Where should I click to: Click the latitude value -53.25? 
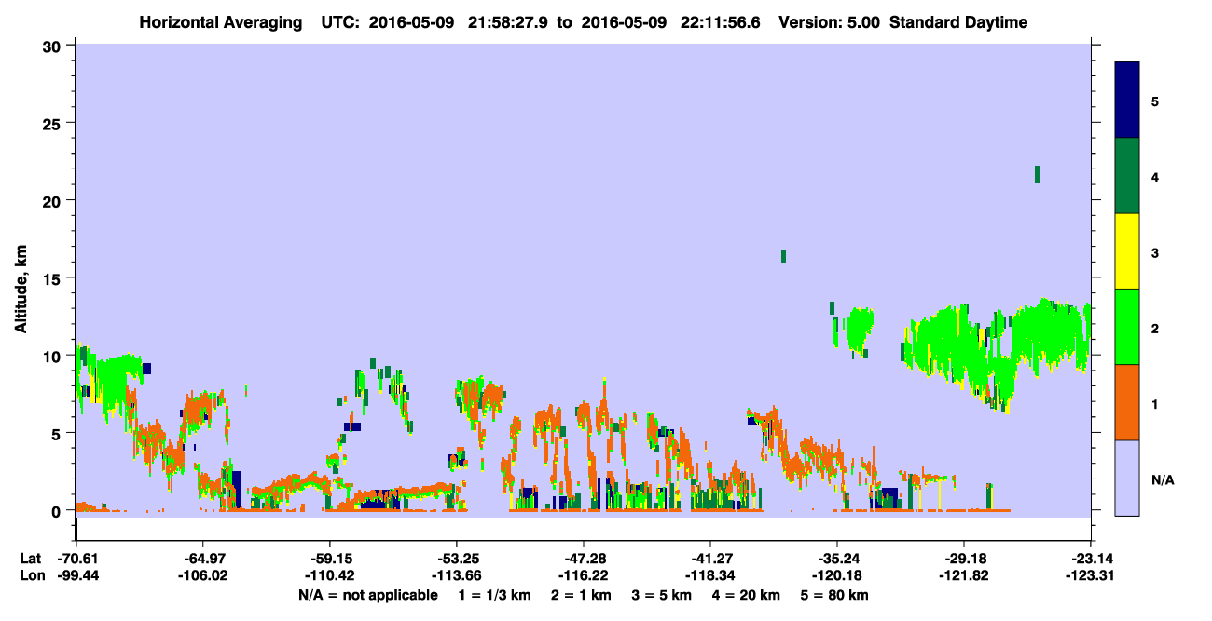456,559
